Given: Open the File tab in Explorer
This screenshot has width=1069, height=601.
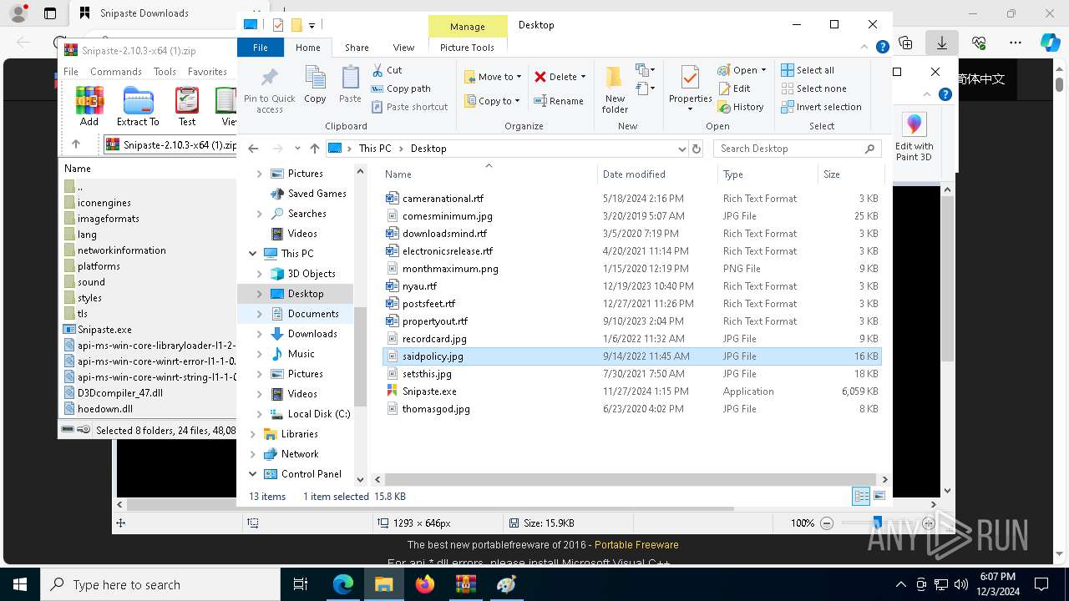Looking at the screenshot, I should (261, 48).
